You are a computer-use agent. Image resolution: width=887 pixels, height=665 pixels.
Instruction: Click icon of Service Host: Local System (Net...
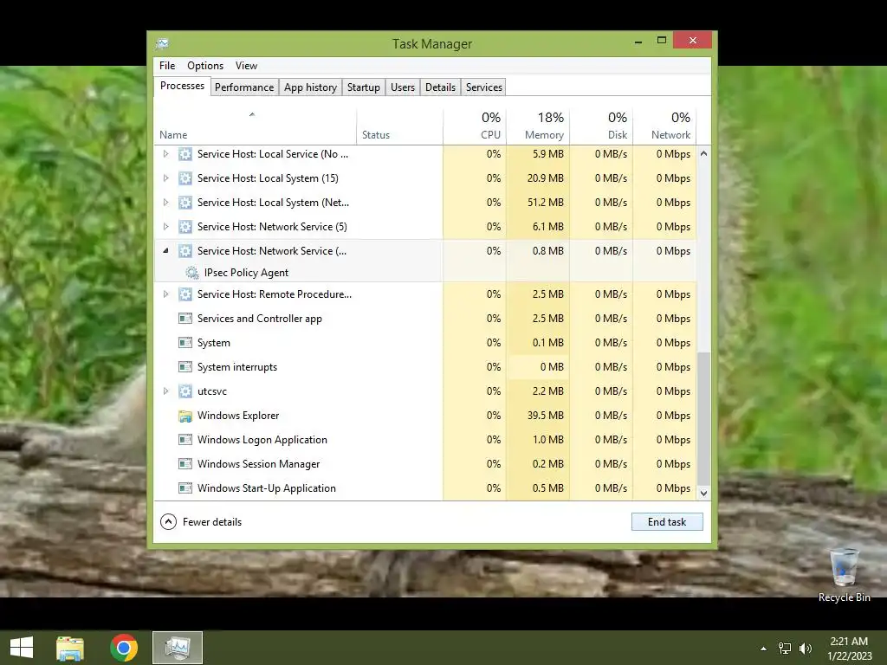coord(185,203)
